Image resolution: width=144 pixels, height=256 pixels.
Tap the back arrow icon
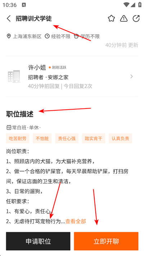tap(9, 18)
